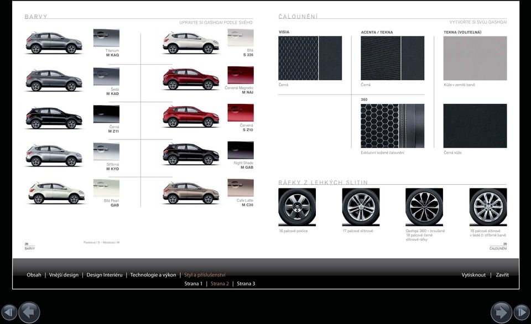Image resolution: width=531 pixels, height=324 pixels.
Task: Jump to the last page with the skip-forward arrow
Action: click(x=522, y=312)
